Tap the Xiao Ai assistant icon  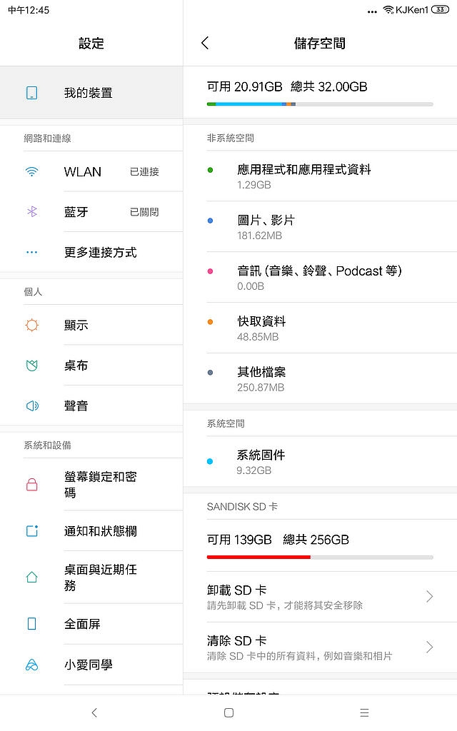pyautogui.click(x=31, y=665)
